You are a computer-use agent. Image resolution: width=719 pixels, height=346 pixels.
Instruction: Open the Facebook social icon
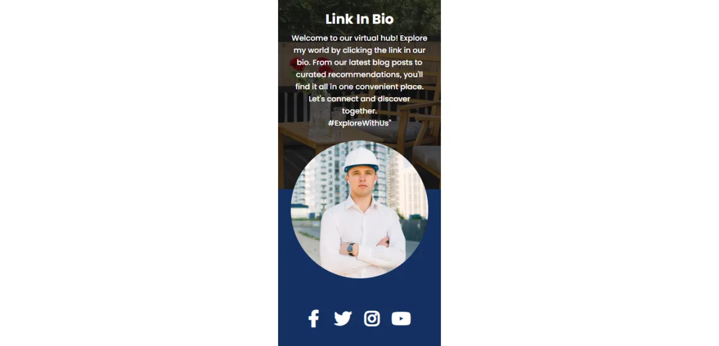pos(313,318)
